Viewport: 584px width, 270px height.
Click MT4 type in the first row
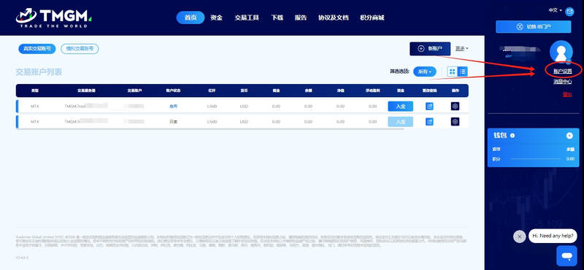[34, 107]
